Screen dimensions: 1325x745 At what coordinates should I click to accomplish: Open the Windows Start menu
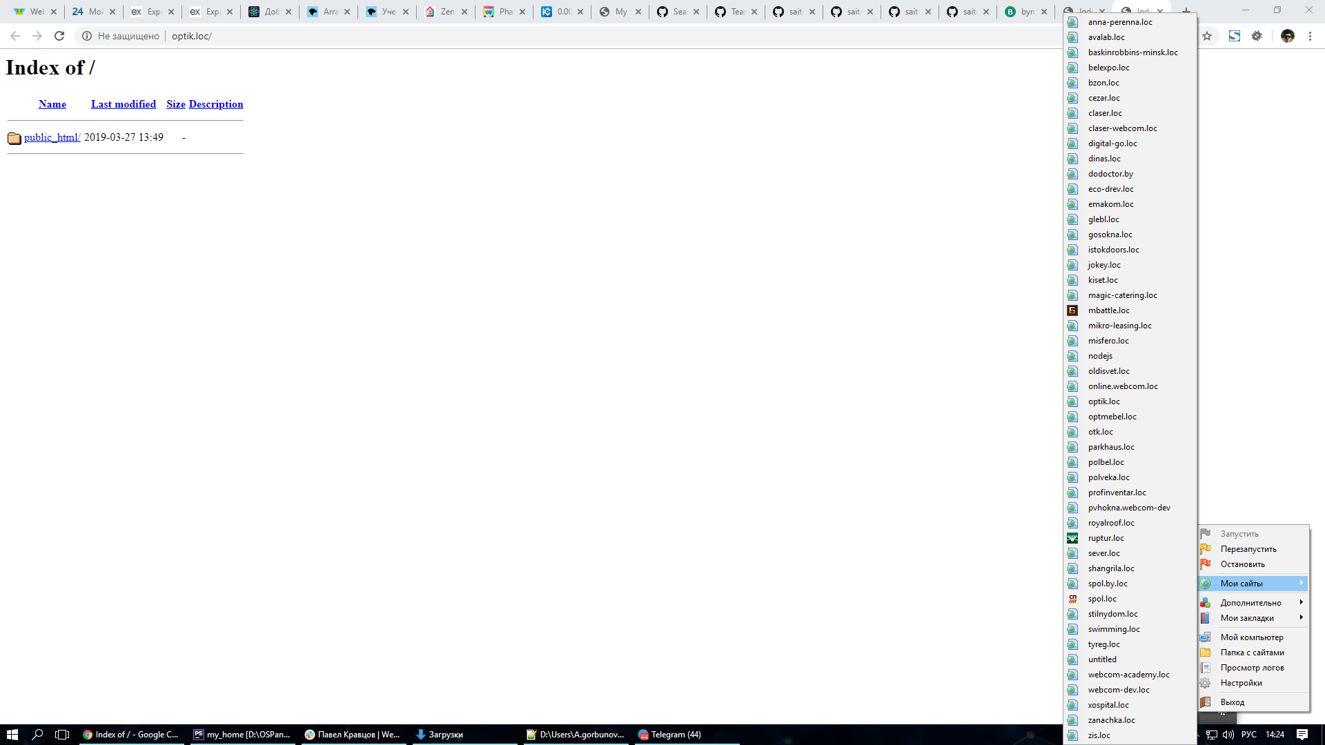(x=12, y=735)
